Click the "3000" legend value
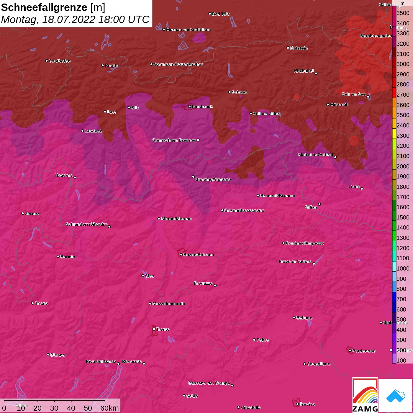The image size is (413, 413). 403,64
